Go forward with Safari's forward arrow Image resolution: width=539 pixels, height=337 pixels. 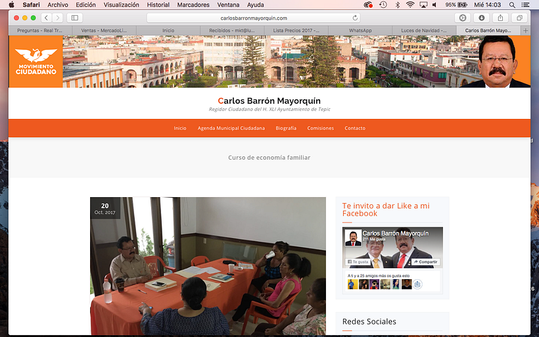[x=58, y=18]
